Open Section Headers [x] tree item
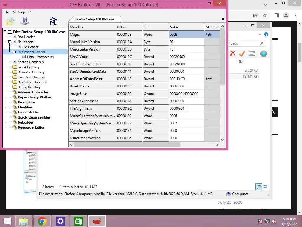 coord(31,62)
